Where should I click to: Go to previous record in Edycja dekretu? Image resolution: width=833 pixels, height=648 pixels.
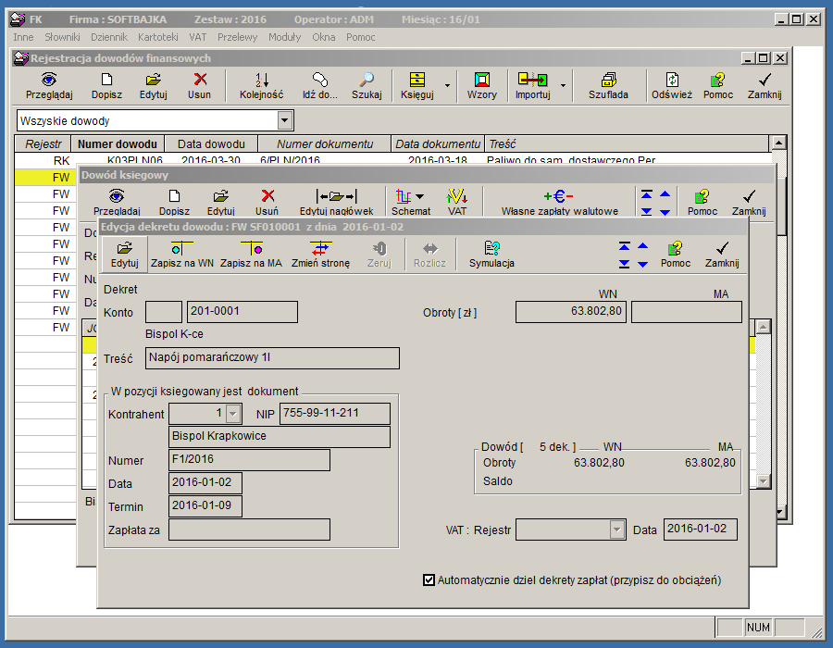click(643, 246)
